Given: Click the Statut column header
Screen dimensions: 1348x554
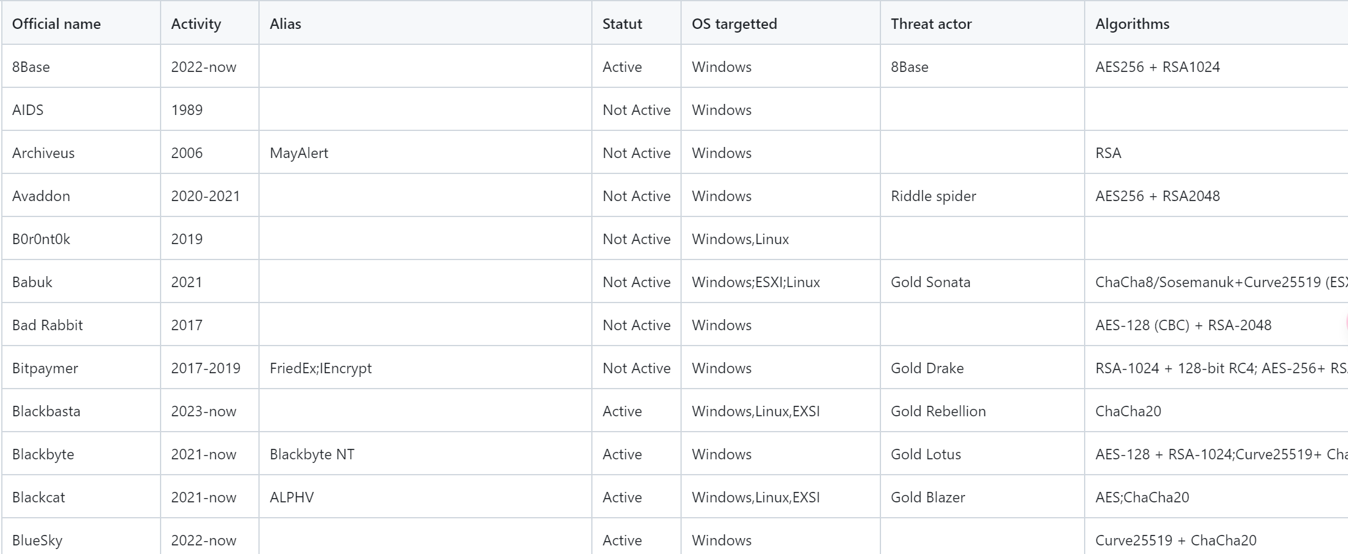Looking at the screenshot, I should pos(622,24).
